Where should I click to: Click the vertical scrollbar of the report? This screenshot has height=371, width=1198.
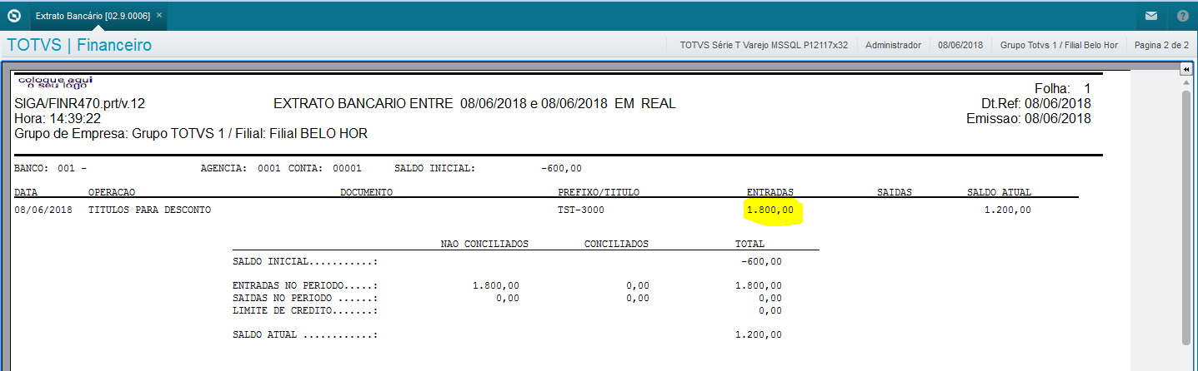coord(1185,216)
